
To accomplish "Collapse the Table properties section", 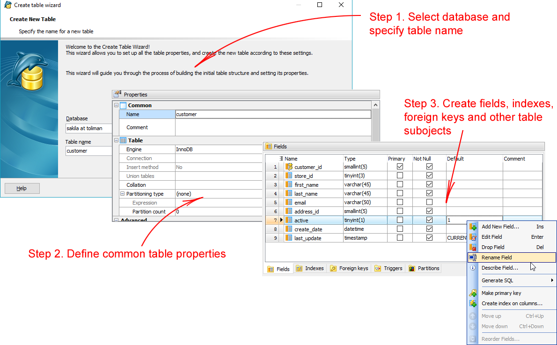I will click(x=116, y=140).
